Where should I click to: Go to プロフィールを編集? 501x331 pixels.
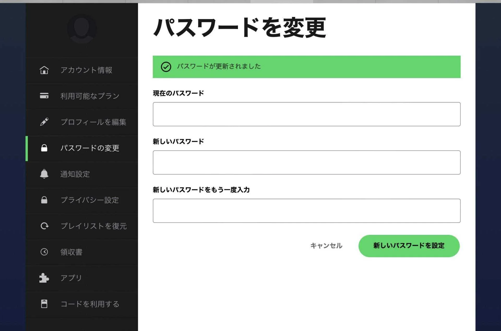coord(82,122)
